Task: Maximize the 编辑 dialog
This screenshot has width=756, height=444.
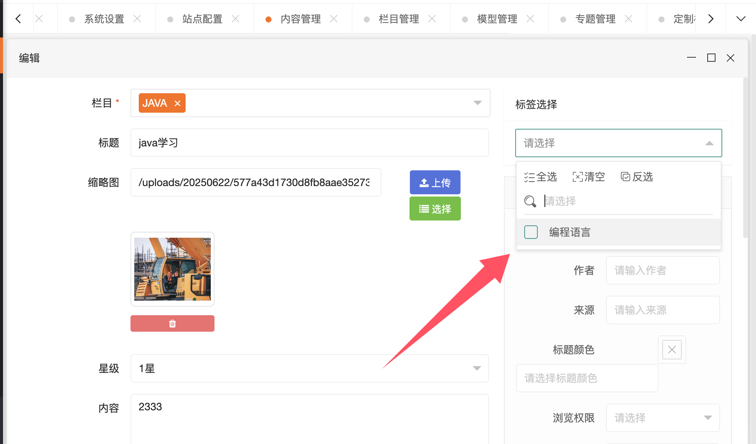Action: pyautogui.click(x=711, y=58)
